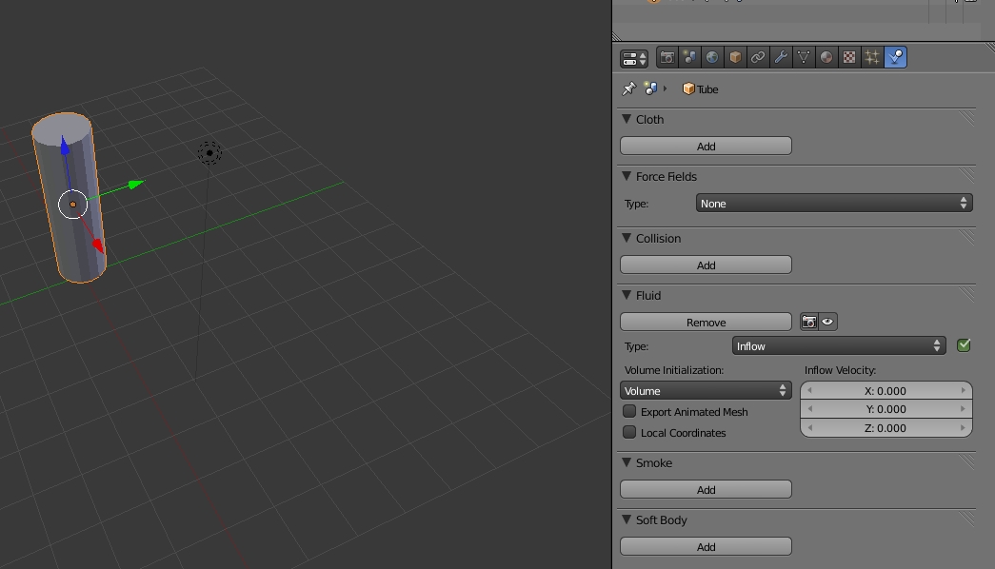Add Smoke physics

point(706,490)
